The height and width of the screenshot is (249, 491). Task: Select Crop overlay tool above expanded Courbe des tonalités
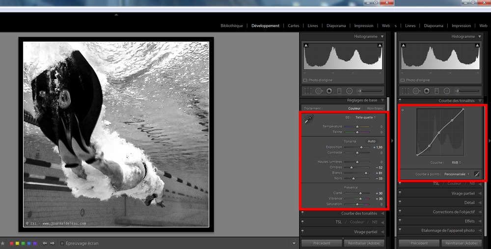(x=405, y=91)
